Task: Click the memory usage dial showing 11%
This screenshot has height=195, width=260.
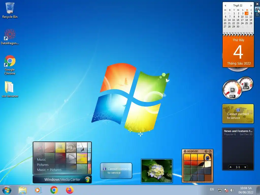Action: coord(246,84)
